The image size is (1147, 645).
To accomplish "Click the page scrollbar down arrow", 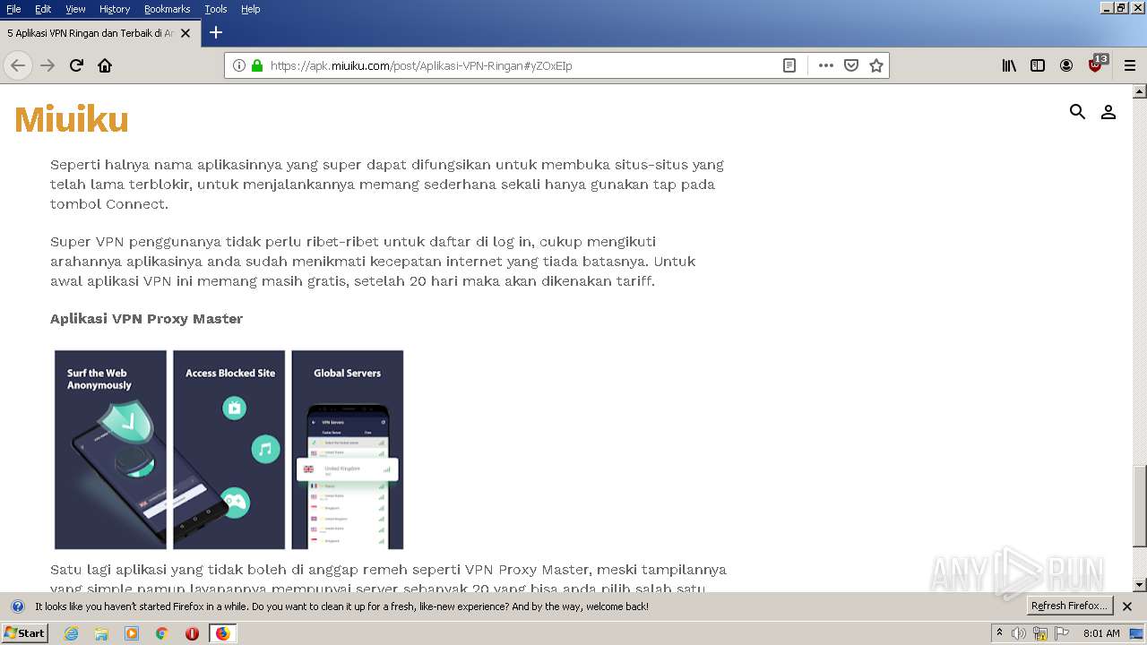I will click(1140, 585).
